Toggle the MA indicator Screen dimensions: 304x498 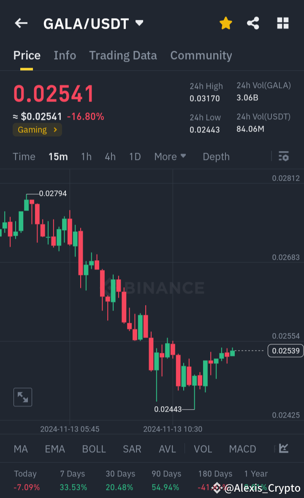point(21,448)
